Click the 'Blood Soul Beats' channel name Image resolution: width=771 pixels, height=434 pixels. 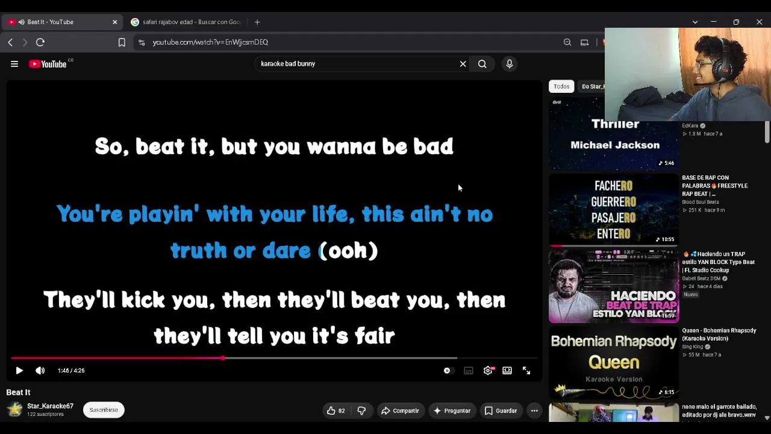(x=701, y=203)
